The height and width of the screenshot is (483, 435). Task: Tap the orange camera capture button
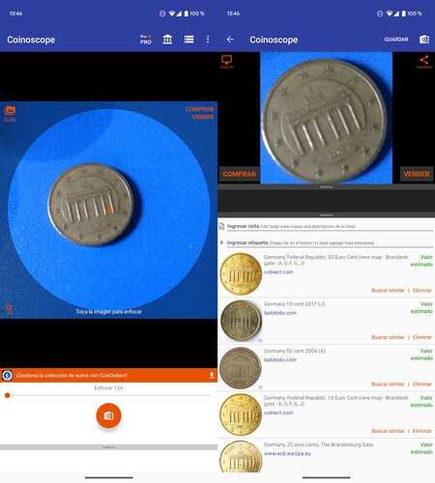click(x=108, y=415)
